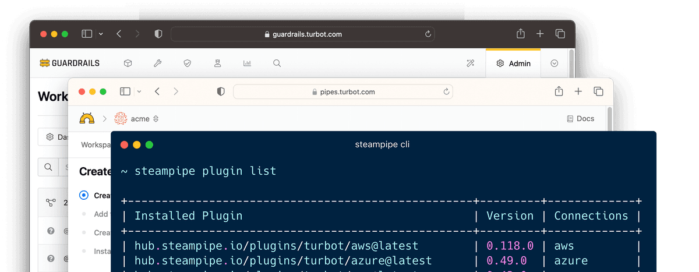Screen dimensions: 699x272
Task: Click the 'aws' connection value
Action: (x=564, y=246)
